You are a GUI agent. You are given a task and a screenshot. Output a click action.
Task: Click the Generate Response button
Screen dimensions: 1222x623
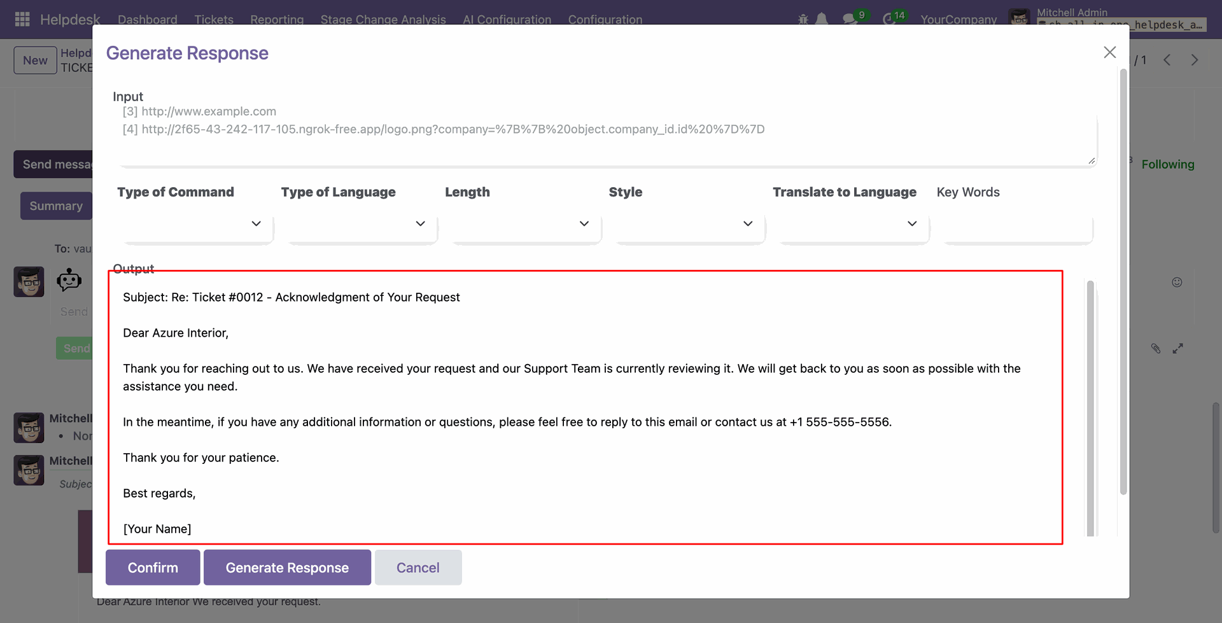coord(287,568)
